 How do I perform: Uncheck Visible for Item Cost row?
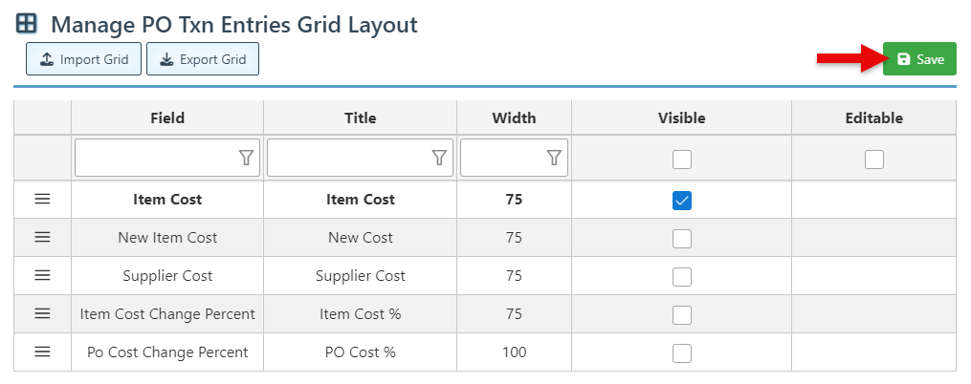[681, 201]
